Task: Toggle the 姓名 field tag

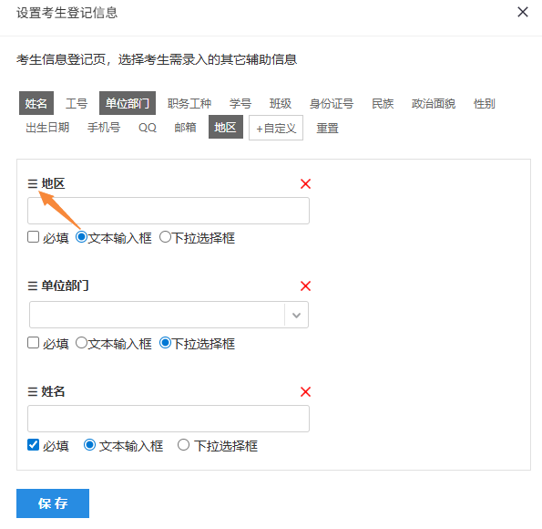Action: tap(36, 103)
